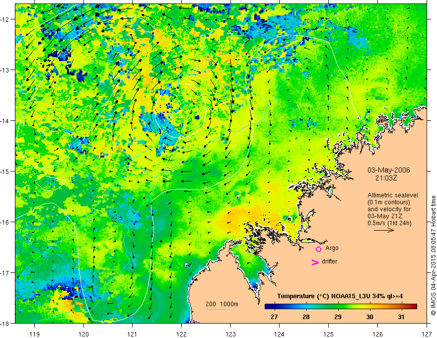This screenshot has height=338, width=437.
Task: Click the '03-May 21Z' caption line
Action: coord(385,216)
